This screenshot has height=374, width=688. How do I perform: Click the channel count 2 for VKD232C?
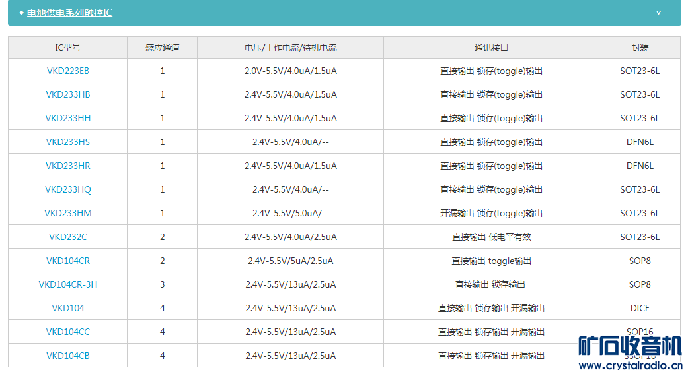[x=163, y=237]
